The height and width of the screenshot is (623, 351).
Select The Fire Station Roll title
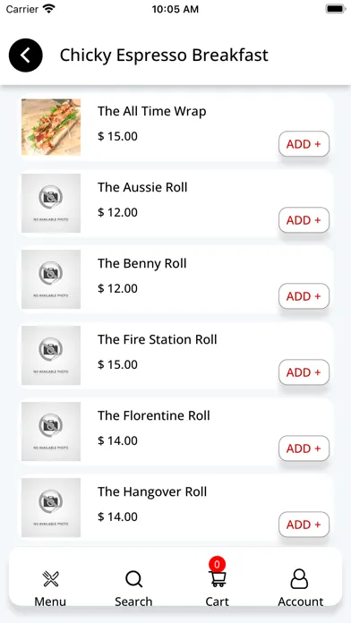click(158, 340)
